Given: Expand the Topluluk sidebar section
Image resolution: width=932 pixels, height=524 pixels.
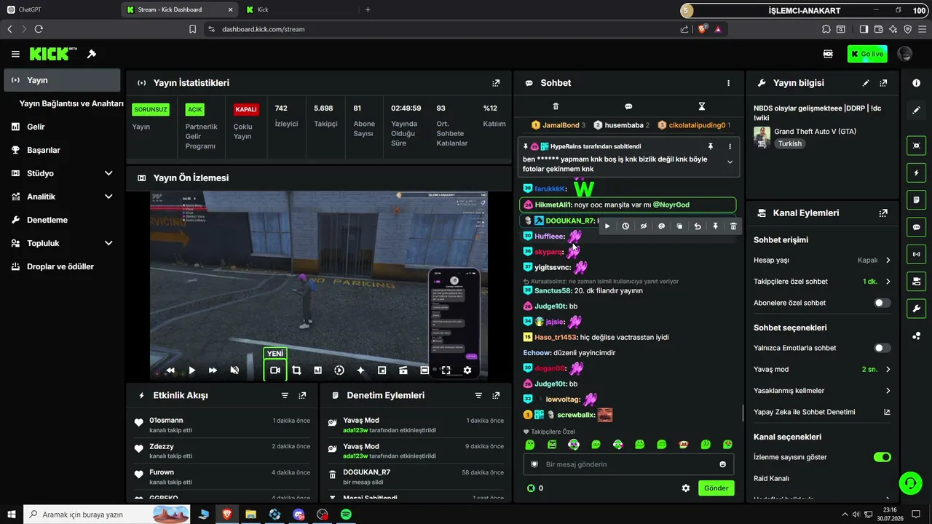Looking at the screenshot, I should point(108,243).
